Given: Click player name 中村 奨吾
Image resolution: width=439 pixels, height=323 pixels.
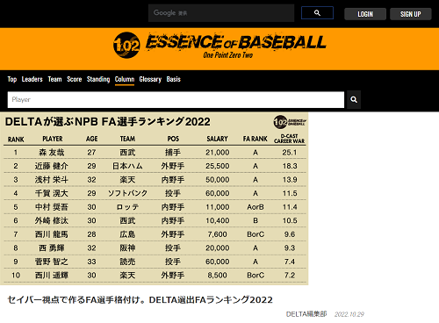Looking at the screenshot, I should [x=52, y=207].
